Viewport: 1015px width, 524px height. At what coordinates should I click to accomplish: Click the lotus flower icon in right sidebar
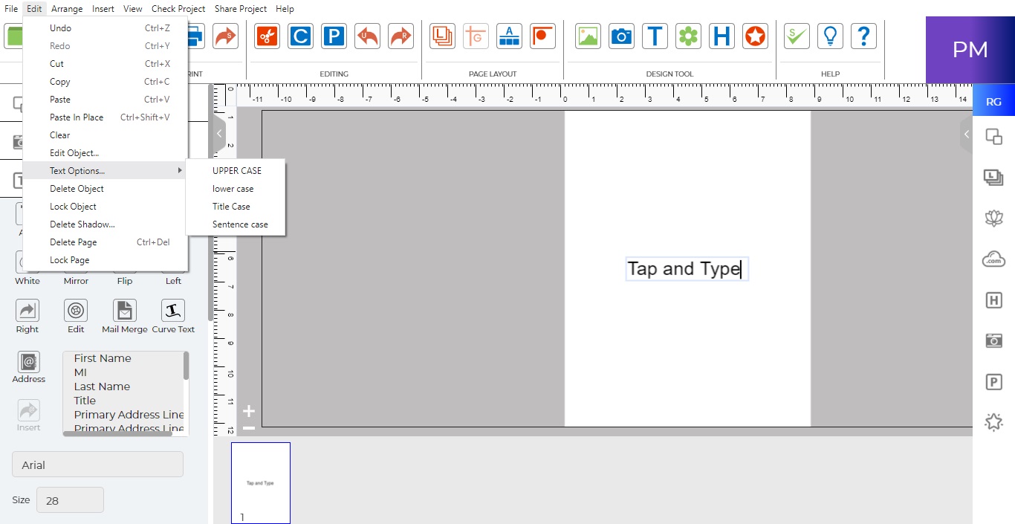[x=993, y=218]
